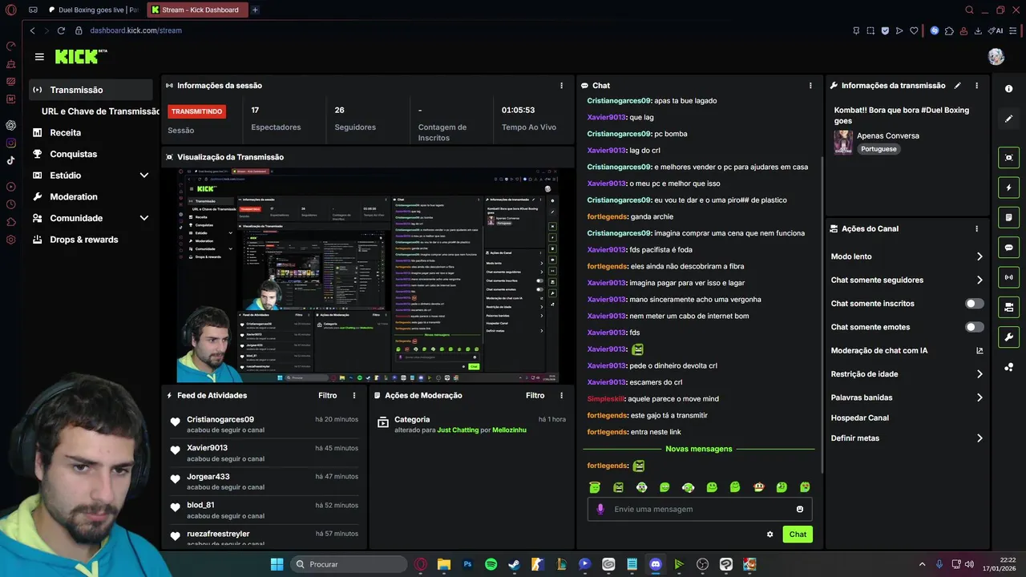Open browser downloads icon
The height and width of the screenshot is (577, 1026).
(x=978, y=30)
